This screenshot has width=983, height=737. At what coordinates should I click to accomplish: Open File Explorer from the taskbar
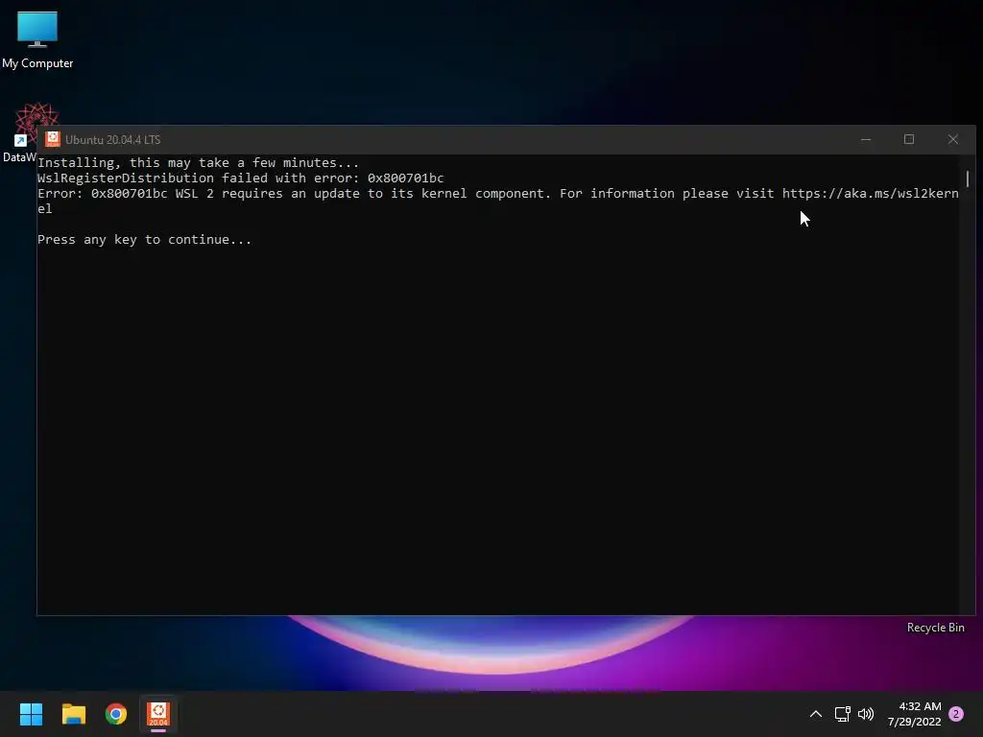tap(73, 714)
